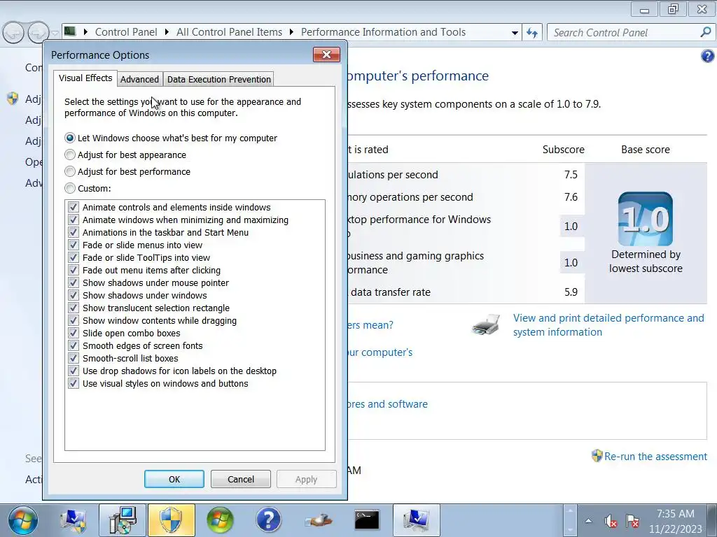Open the Windows flag taskbar icon
The image size is (717, 537).
(220, 520)
